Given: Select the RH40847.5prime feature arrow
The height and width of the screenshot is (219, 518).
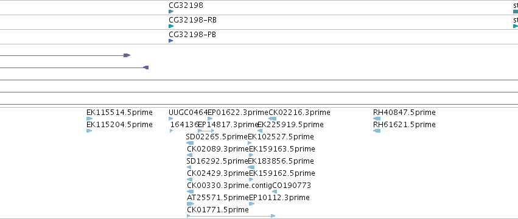Looking at the screenshot, I should tap(377, 119).
